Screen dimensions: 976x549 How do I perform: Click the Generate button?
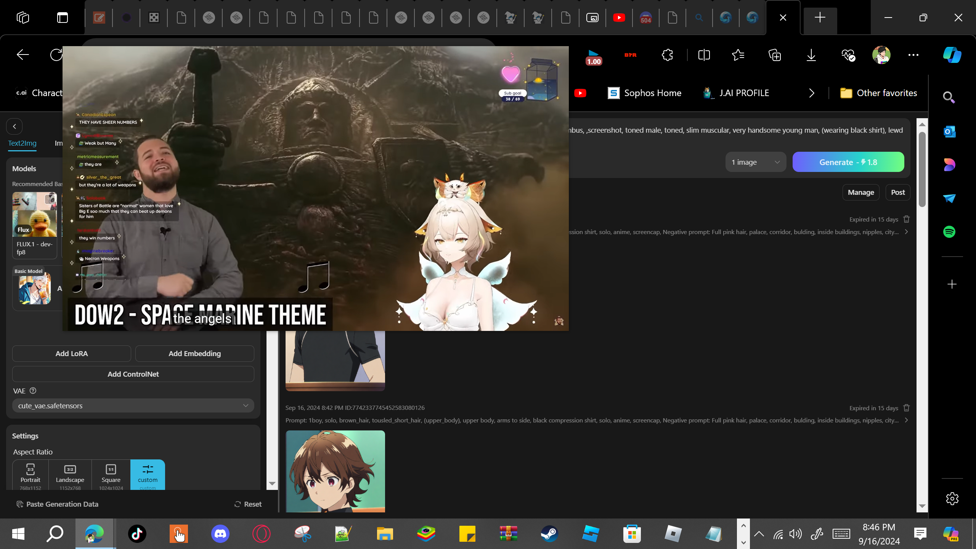tap(848, 162)
